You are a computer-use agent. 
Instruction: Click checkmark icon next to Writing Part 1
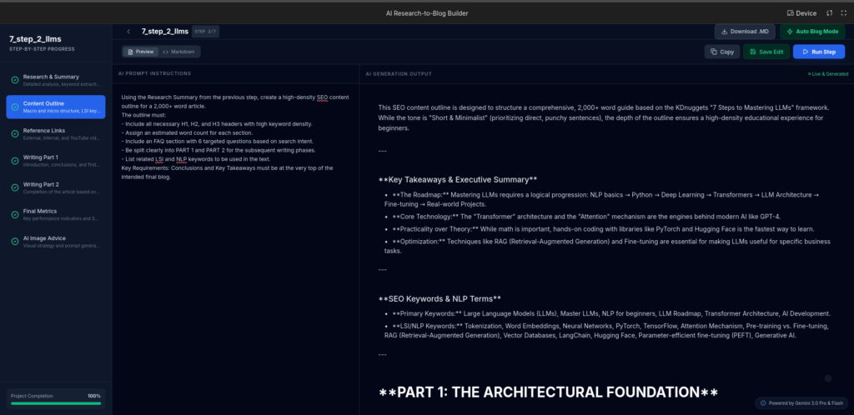point(15,161)
